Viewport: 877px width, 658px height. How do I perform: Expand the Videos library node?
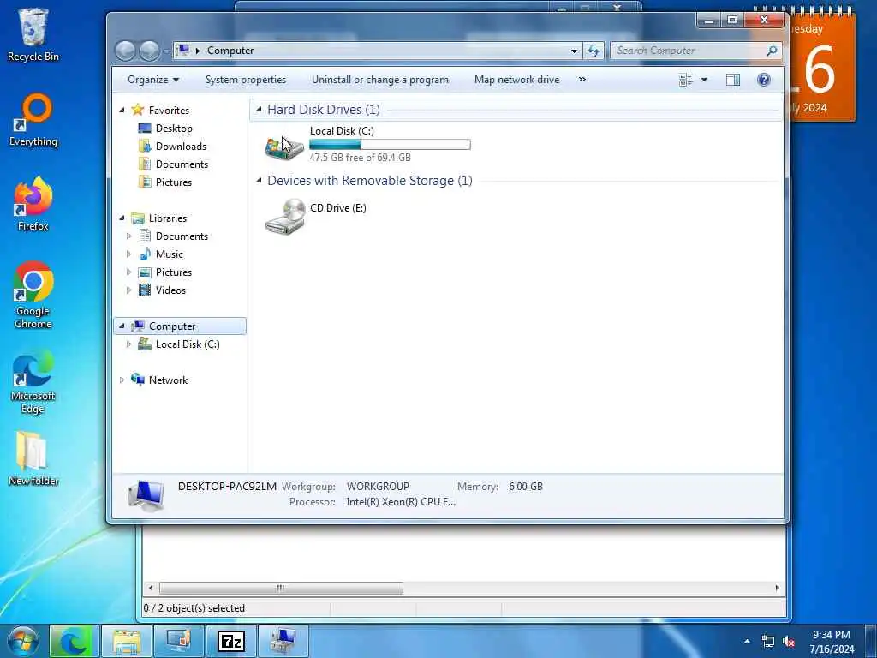pyautogui.click(x=128, y=290)
